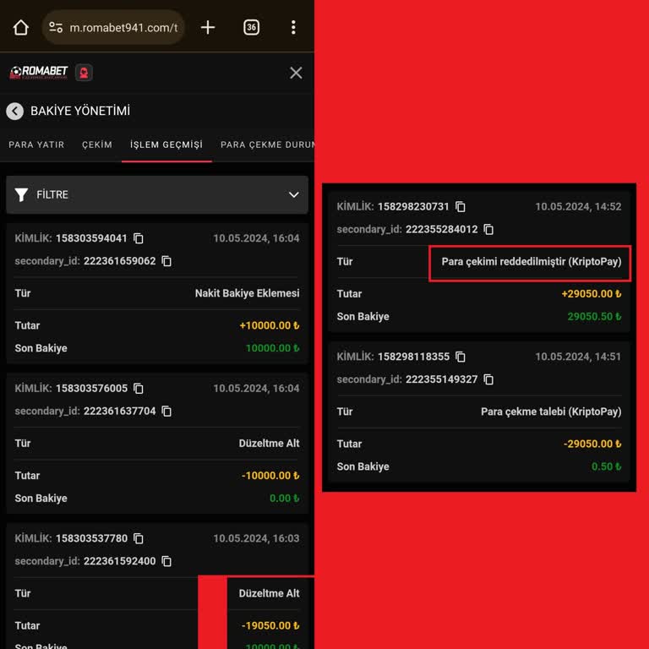The image size is (649, 649).
Task: Switch to the Para Yatır tab
Action: point(36,145)
